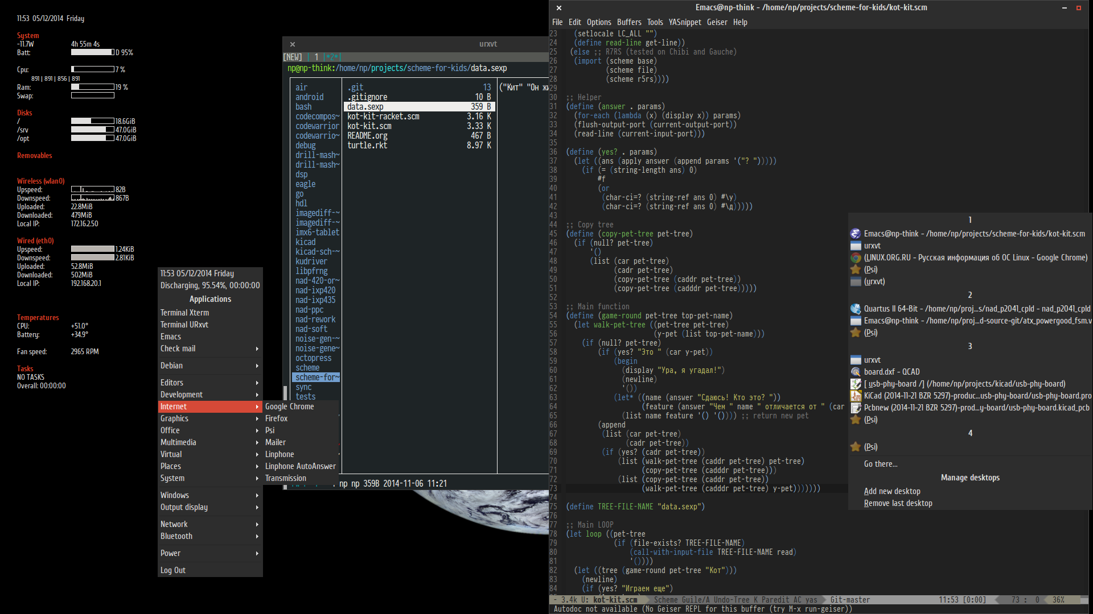Select Emacs in Applications menu
1093x614 pixels.
point(210,337)
